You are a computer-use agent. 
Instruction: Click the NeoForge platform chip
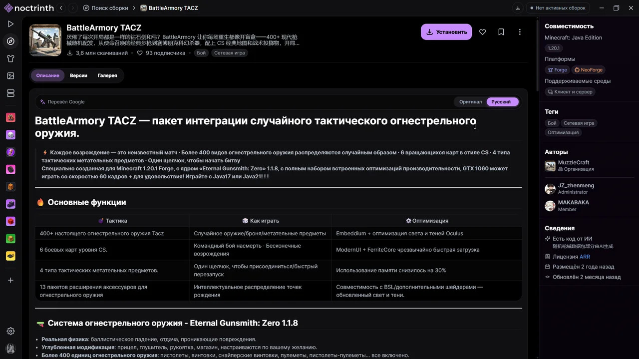point(588,70)
